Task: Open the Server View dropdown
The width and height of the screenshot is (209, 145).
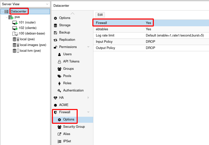Action: pos(47,4)
